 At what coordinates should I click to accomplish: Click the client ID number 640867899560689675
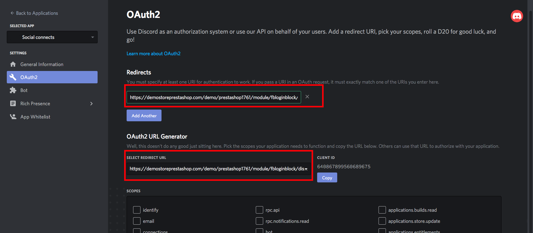344,167
